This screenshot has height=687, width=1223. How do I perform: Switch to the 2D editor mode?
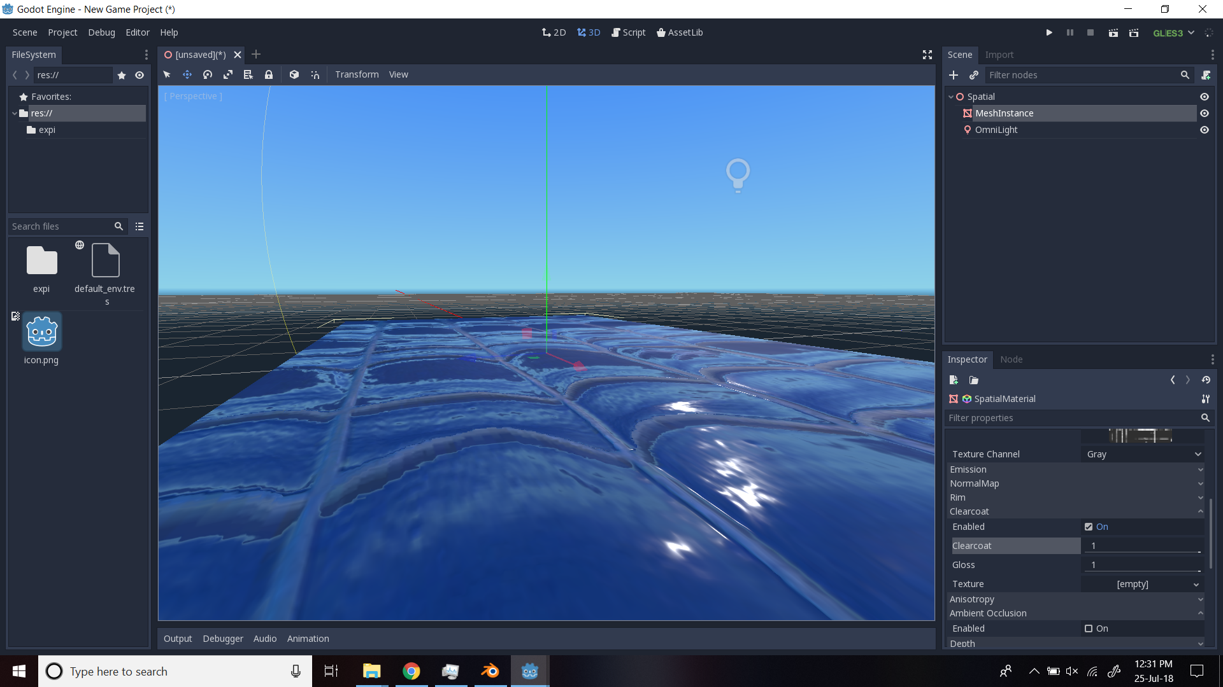coord(553,32)
